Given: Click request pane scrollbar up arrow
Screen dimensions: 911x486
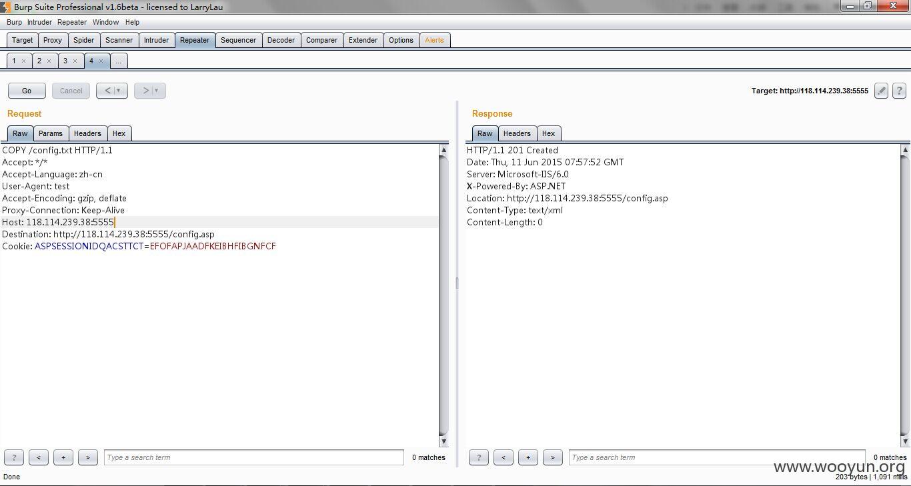Looking at the screenshot, I should (443, 150).
